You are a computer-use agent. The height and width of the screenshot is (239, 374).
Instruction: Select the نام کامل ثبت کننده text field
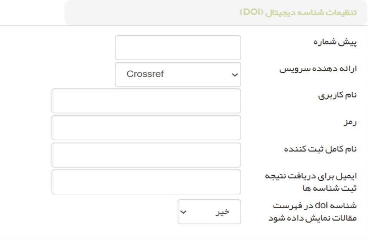coord(146,155)
